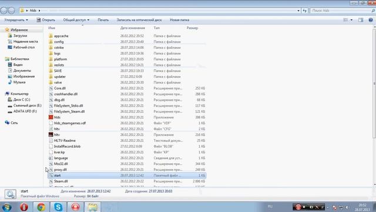Select the cstrike folder icon
Image resolution: width=376 pixels, height=212 pixels.
click(x=51, y=47)
